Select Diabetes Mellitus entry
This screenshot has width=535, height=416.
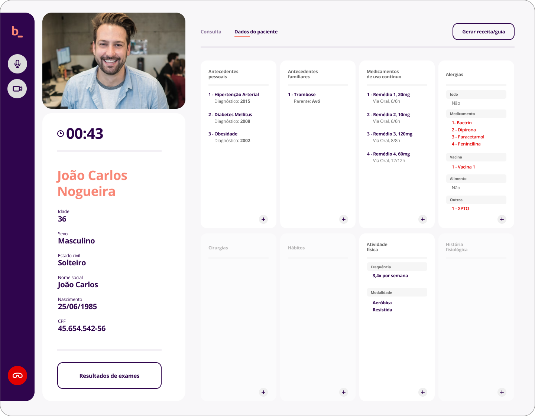pyautogui.click(x=230, y=115)
